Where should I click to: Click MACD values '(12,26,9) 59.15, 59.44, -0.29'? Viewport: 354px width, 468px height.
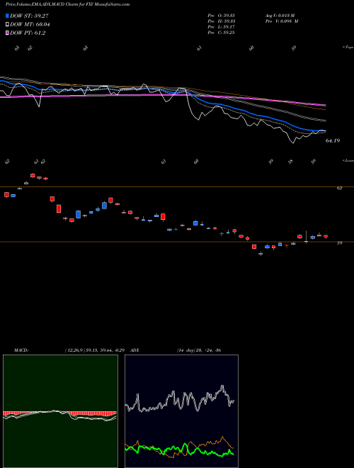(x=96, y=350)
